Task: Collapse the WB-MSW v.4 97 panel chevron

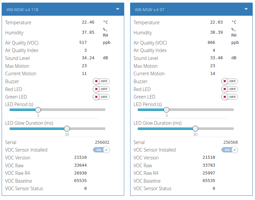Action: tap(246, 9)
